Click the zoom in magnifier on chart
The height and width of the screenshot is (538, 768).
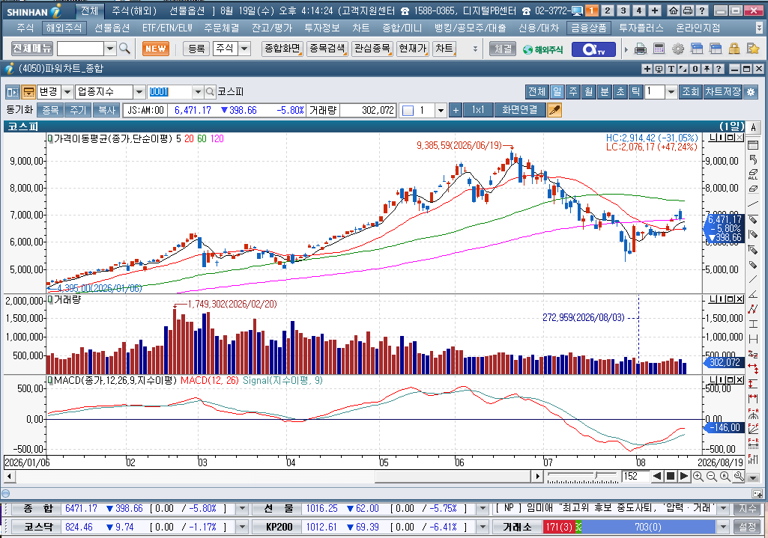pyautogui.click(x=698, y=477)
